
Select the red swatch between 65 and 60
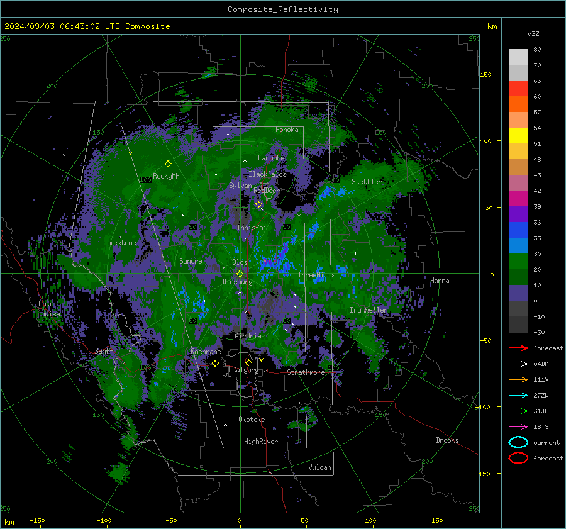coord(518,89)
